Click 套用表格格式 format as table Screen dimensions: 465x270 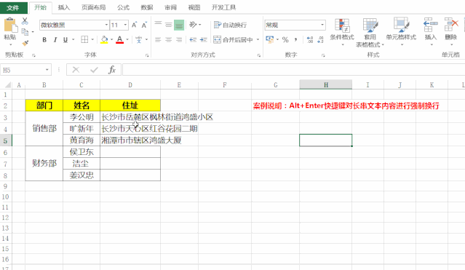click(x=370, y=32)
